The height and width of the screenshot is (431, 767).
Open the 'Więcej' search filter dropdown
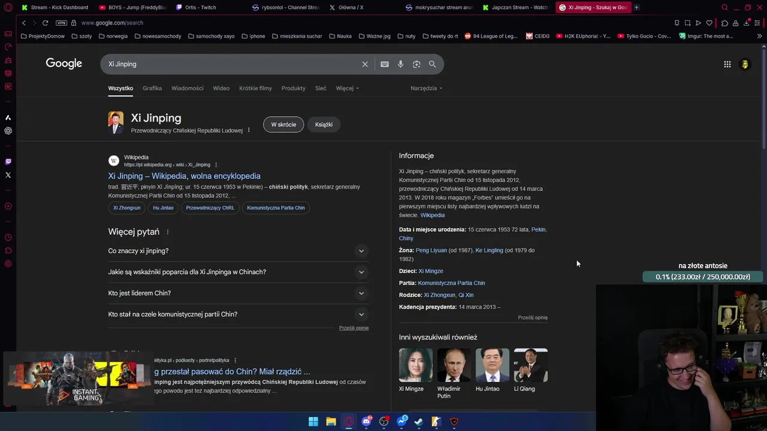click(348, 88)
